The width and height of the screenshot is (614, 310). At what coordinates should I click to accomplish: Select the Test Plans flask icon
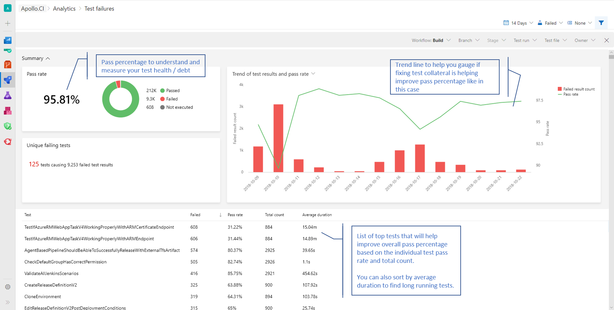coord(8,95)
